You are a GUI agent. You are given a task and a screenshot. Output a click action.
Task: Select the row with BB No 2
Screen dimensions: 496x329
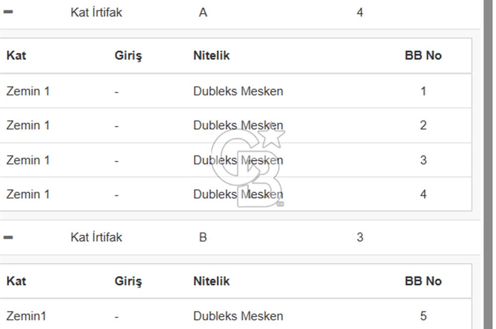coord(236,125)
